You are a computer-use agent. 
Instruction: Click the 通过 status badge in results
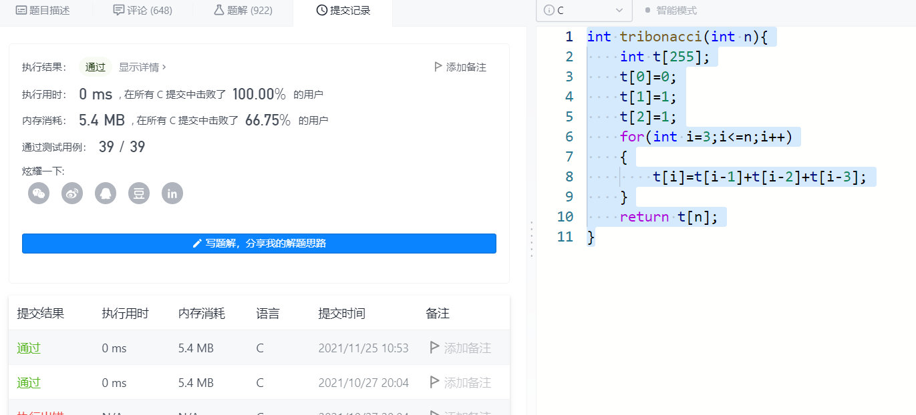(95, 67)
